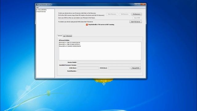
Task: Click the Manual ECID button
Action: (136, 68)
